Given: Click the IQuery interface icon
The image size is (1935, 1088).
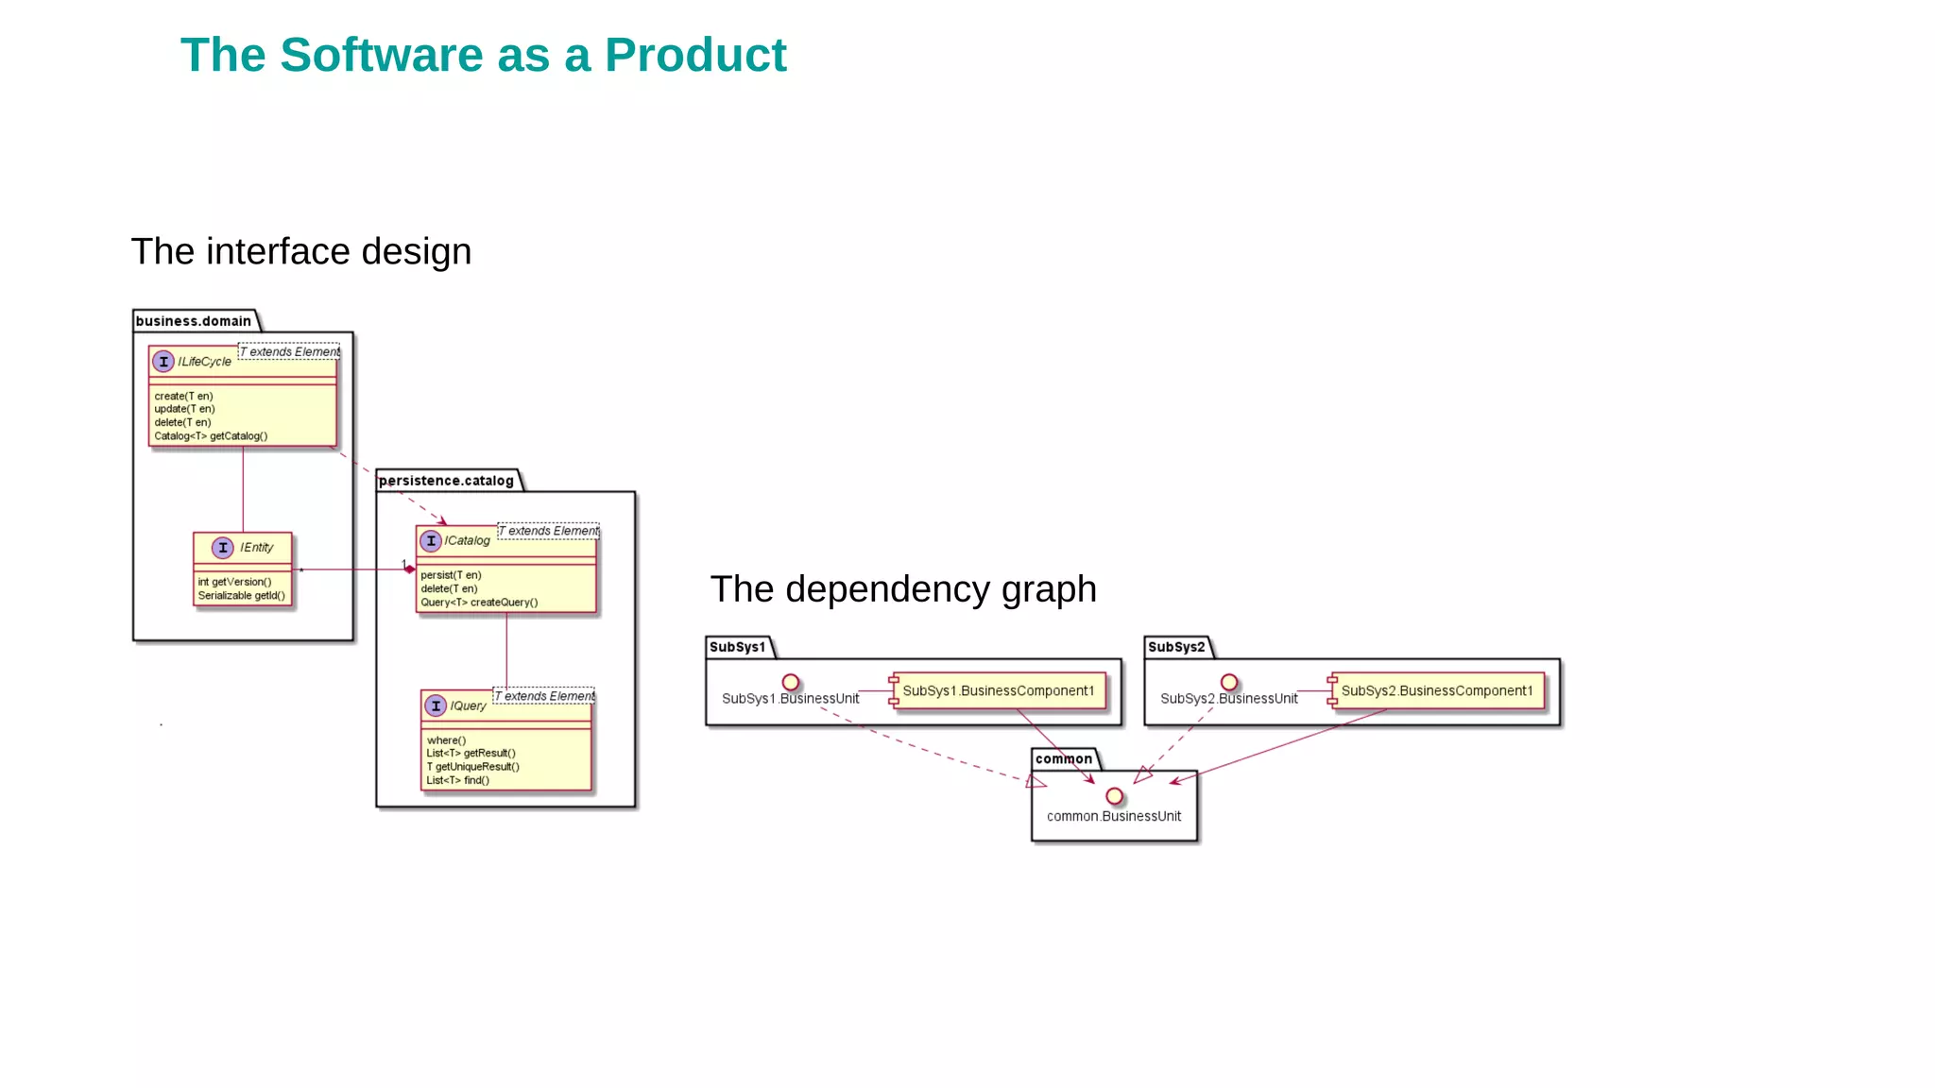Looking at the screenshot, I should (x=436, y=705).
